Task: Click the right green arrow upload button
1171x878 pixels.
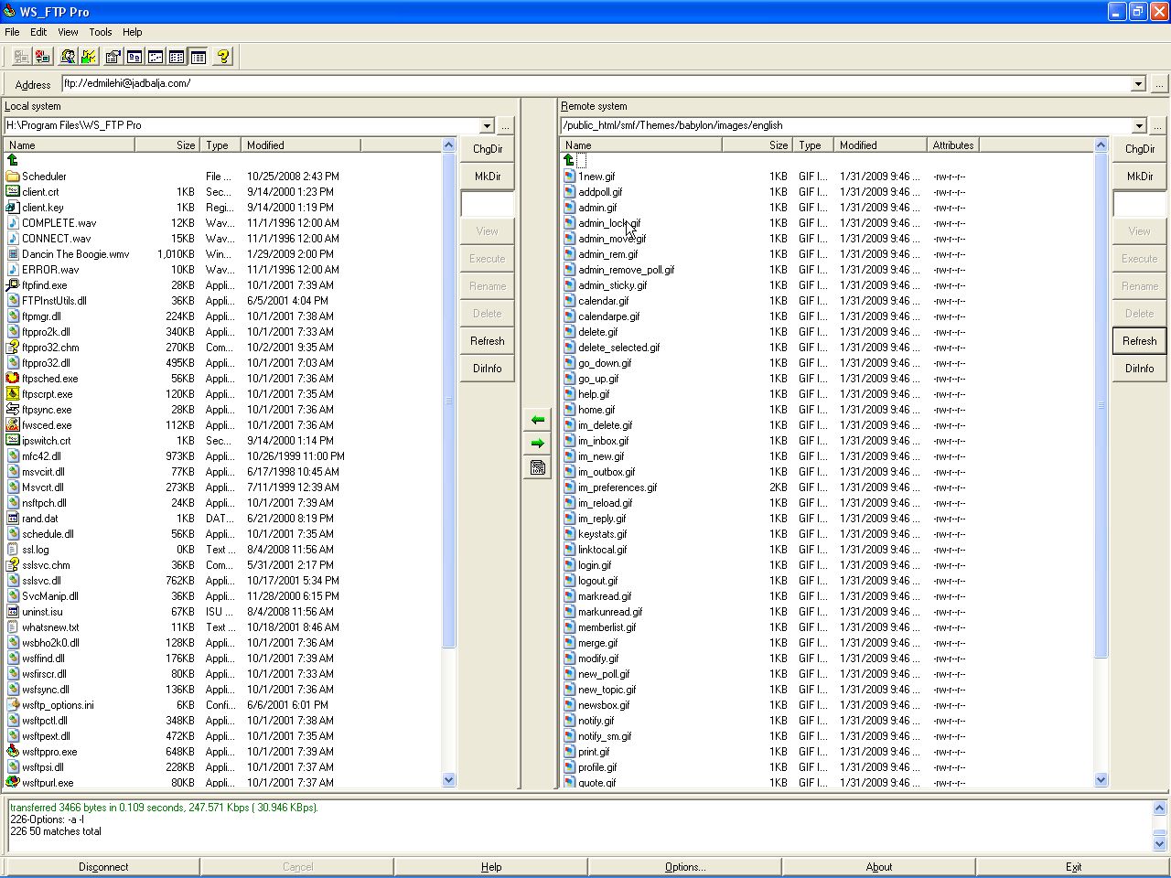Action: [538, 444]
